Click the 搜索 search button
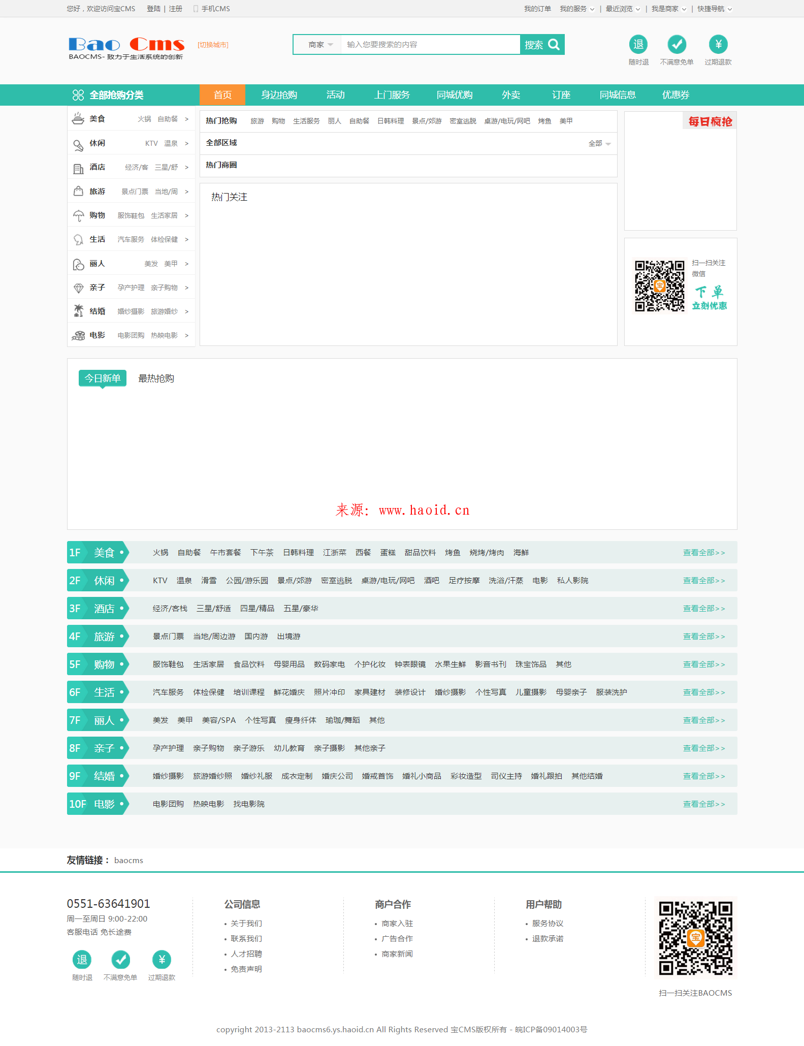Screen dimensions: 804x1046 [542, 45]
